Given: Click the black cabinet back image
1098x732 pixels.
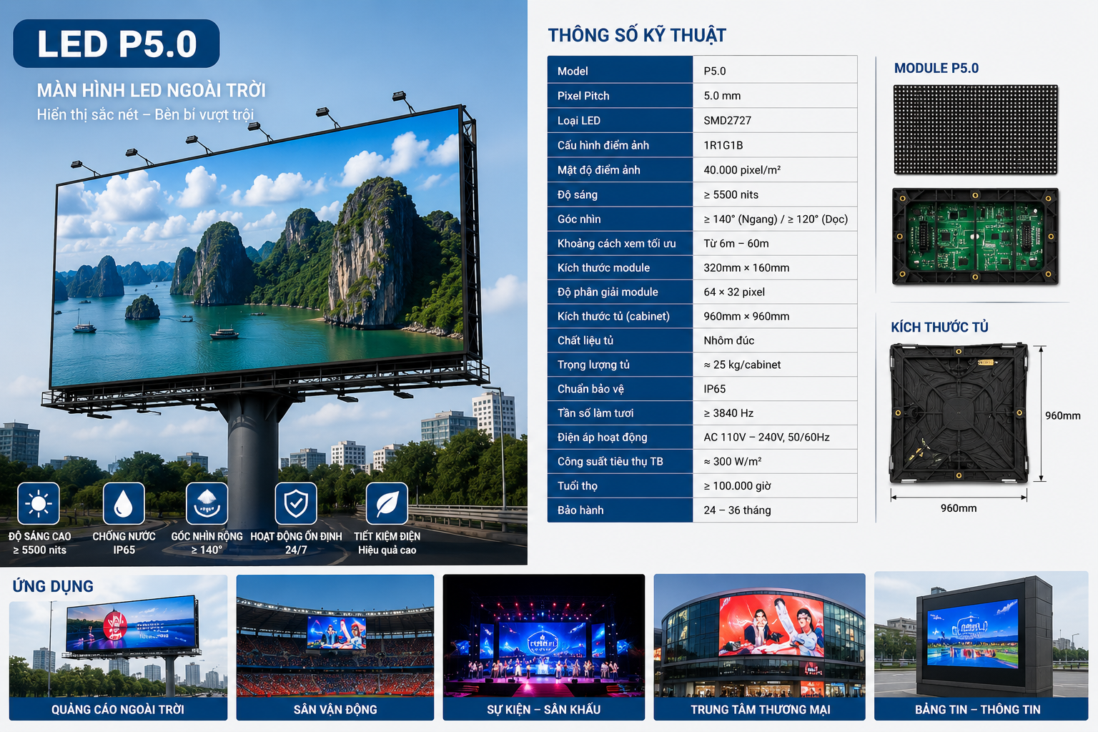Looking at the screenshot, I should [958, 413].
